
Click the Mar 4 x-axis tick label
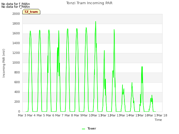click(31, 115)
